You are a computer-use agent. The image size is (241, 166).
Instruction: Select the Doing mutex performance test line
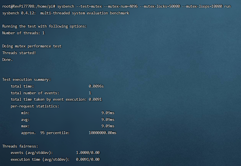point(32,46)
